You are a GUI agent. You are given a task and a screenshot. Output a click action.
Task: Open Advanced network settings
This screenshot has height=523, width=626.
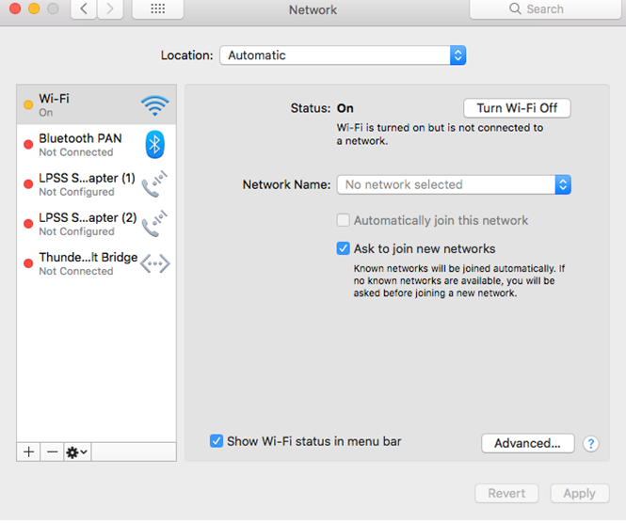pos(527,443)
